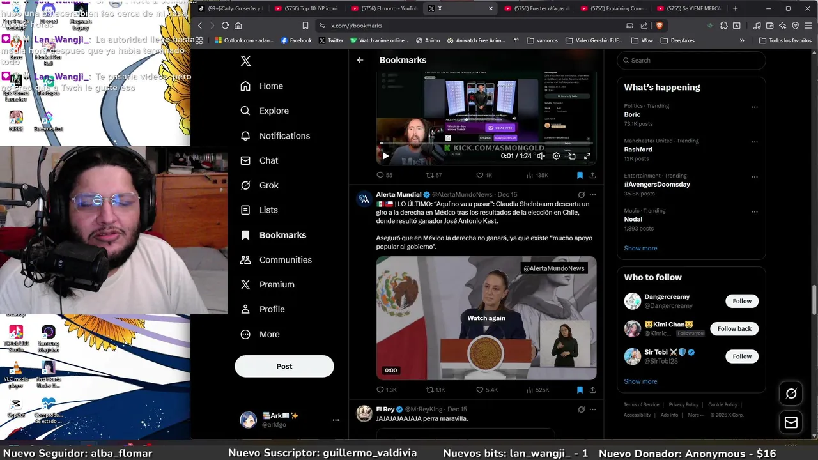Image resolution: width=818 pixels, height=460 pixels.
Task: Remove bookmark from the Asmongold video post
Action: click(580, 175)
